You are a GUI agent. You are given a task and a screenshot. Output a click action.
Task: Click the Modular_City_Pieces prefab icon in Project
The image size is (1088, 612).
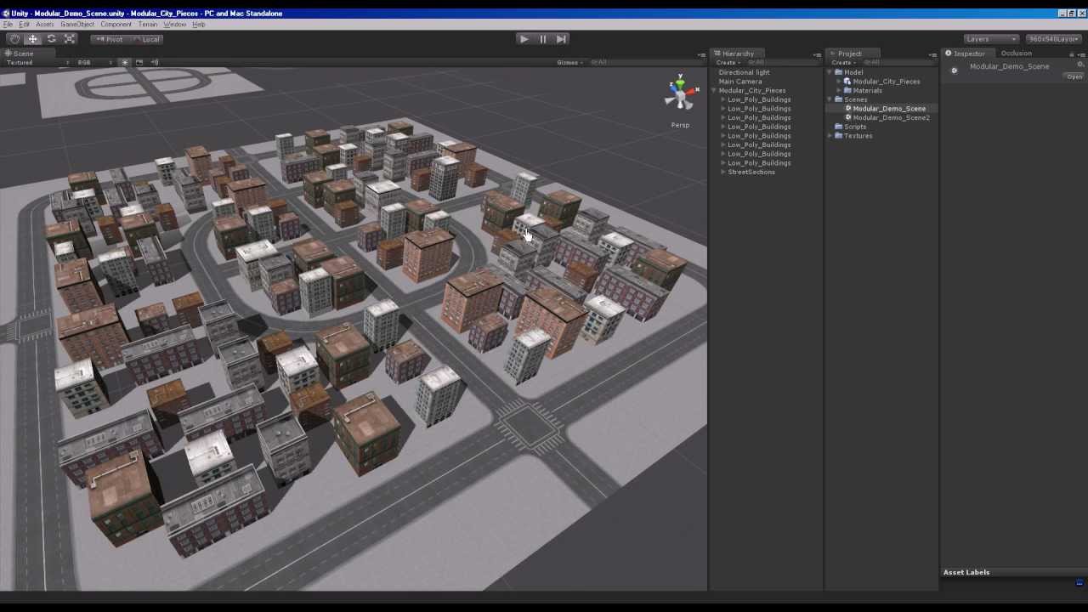click(847, 82)
